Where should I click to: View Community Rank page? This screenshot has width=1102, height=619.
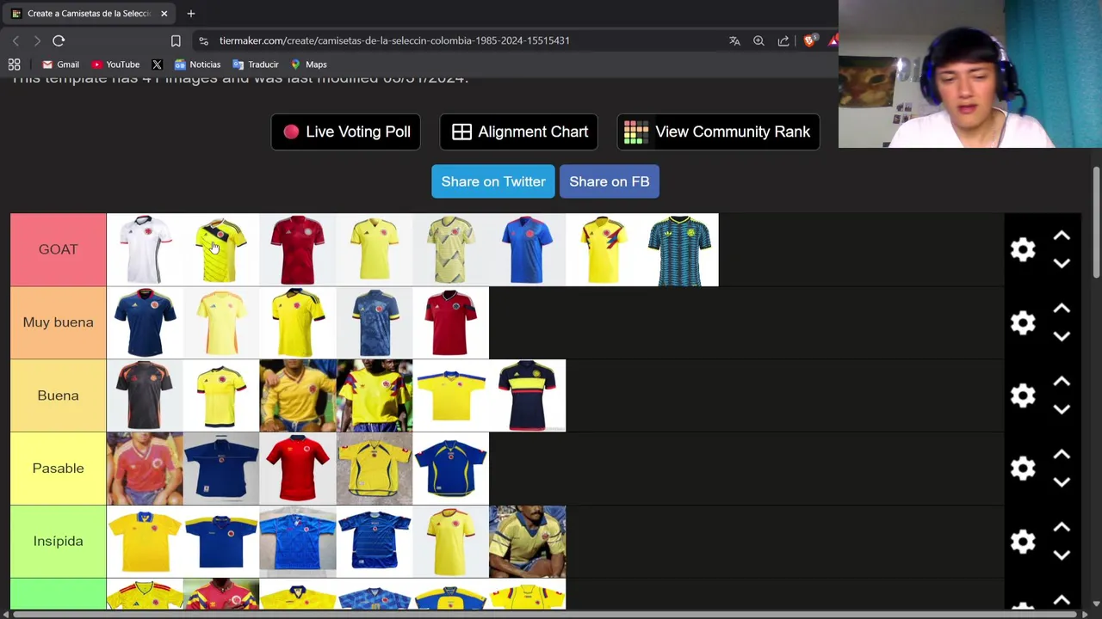pyautogui.click(x=718, y=132)
